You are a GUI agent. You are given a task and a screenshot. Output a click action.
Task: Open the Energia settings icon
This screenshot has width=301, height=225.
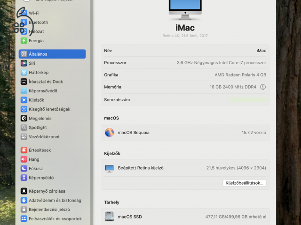[x=24, y=41]
